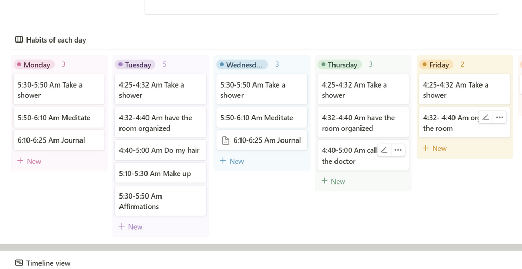522x269 pixels.
Task: Switch to the Timeline view tab
Action: coord(48,263)
